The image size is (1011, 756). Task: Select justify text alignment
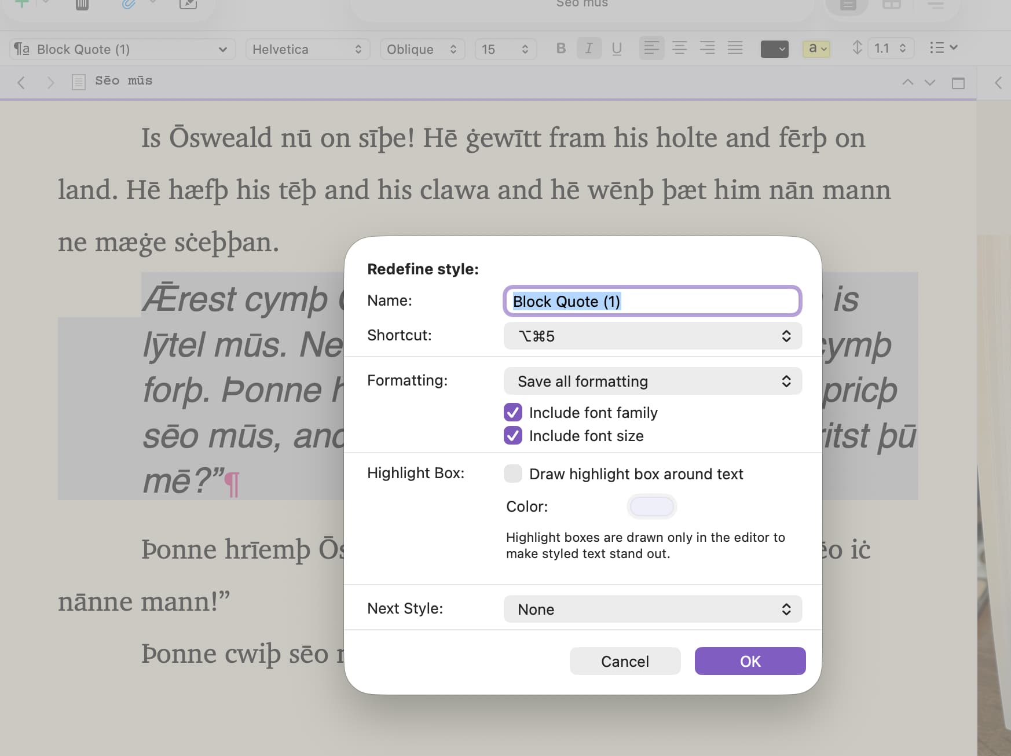[x=735, y=49]
